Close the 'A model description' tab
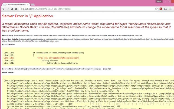This screenshot has height=109, width=174. click(x=28, y=5)
